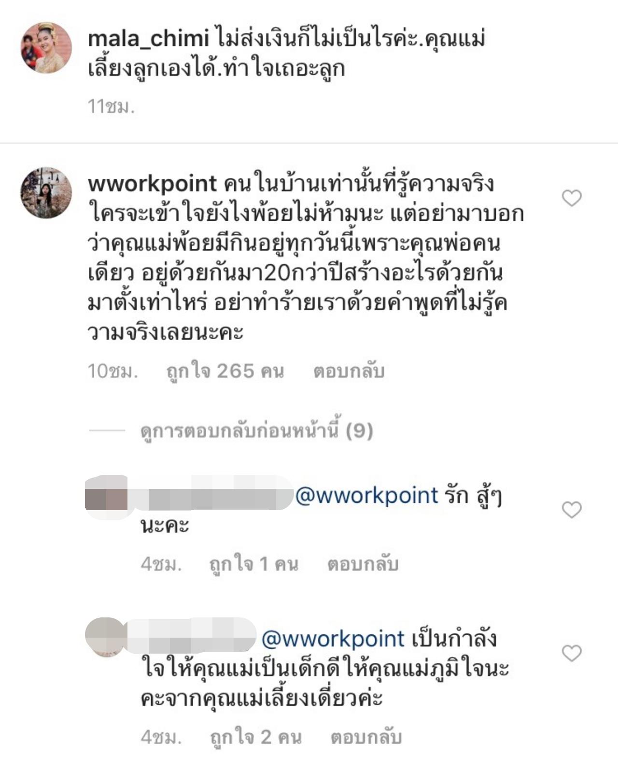The image size is (618, 771).
Task: Like the "รัก สู้ๆ นะคะ" reply with its heart
Action: [x=572, y=510]
